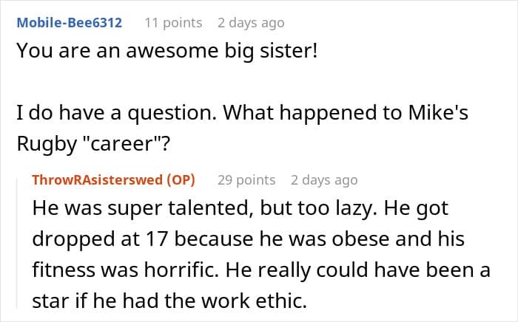Image resolution: width=518 pixels, height=322 pixels.
Task: Click the word 'Mike's' in comment
Action: tap(438, 112)
